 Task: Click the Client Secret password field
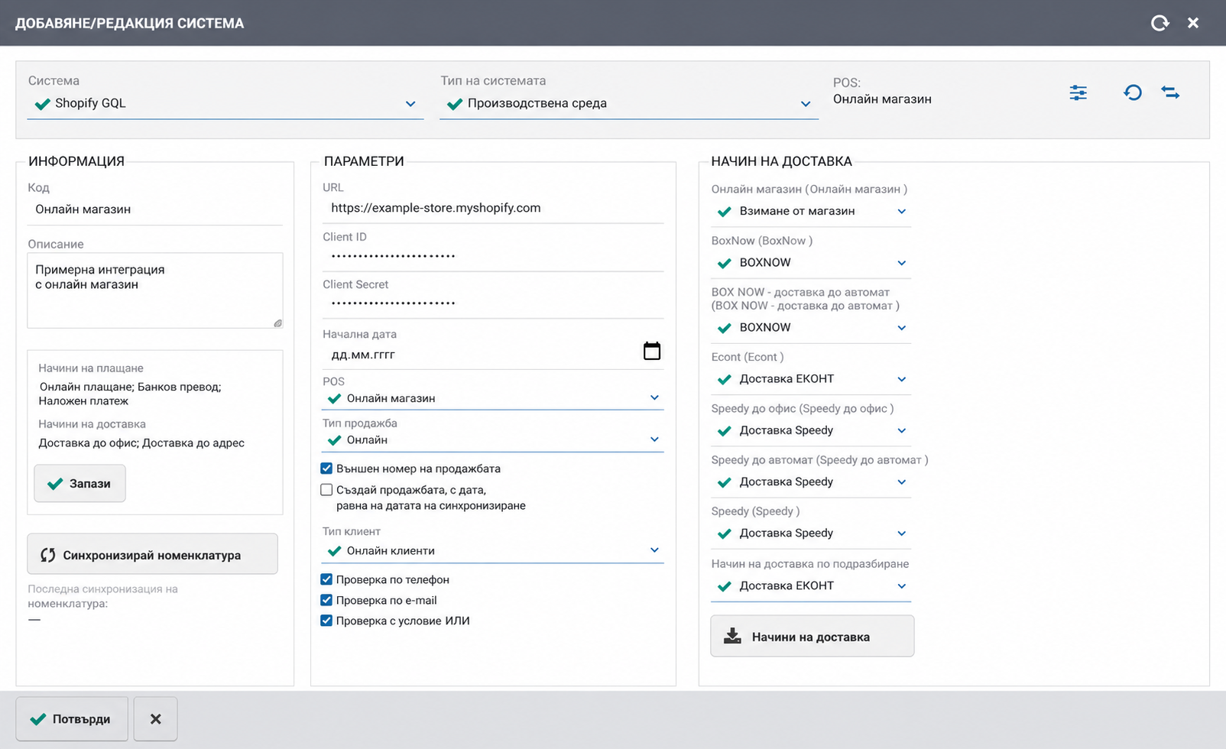tap(493, 304)
